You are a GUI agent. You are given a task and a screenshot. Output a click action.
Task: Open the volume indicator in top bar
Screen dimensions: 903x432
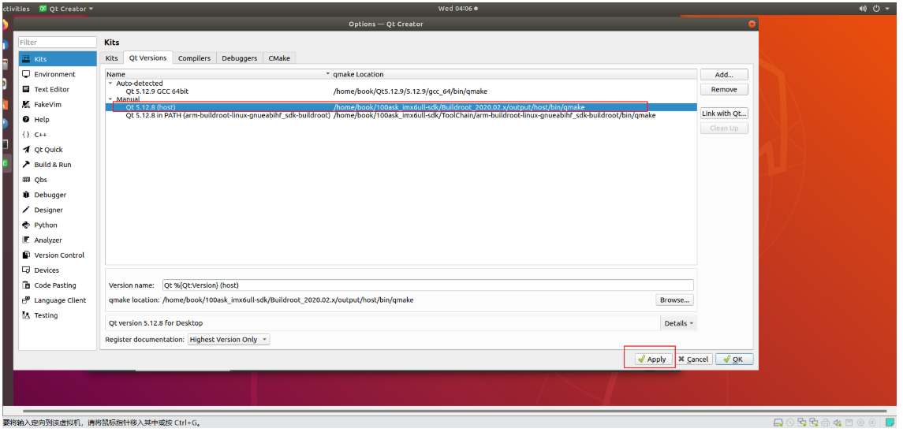coord(863,9)
